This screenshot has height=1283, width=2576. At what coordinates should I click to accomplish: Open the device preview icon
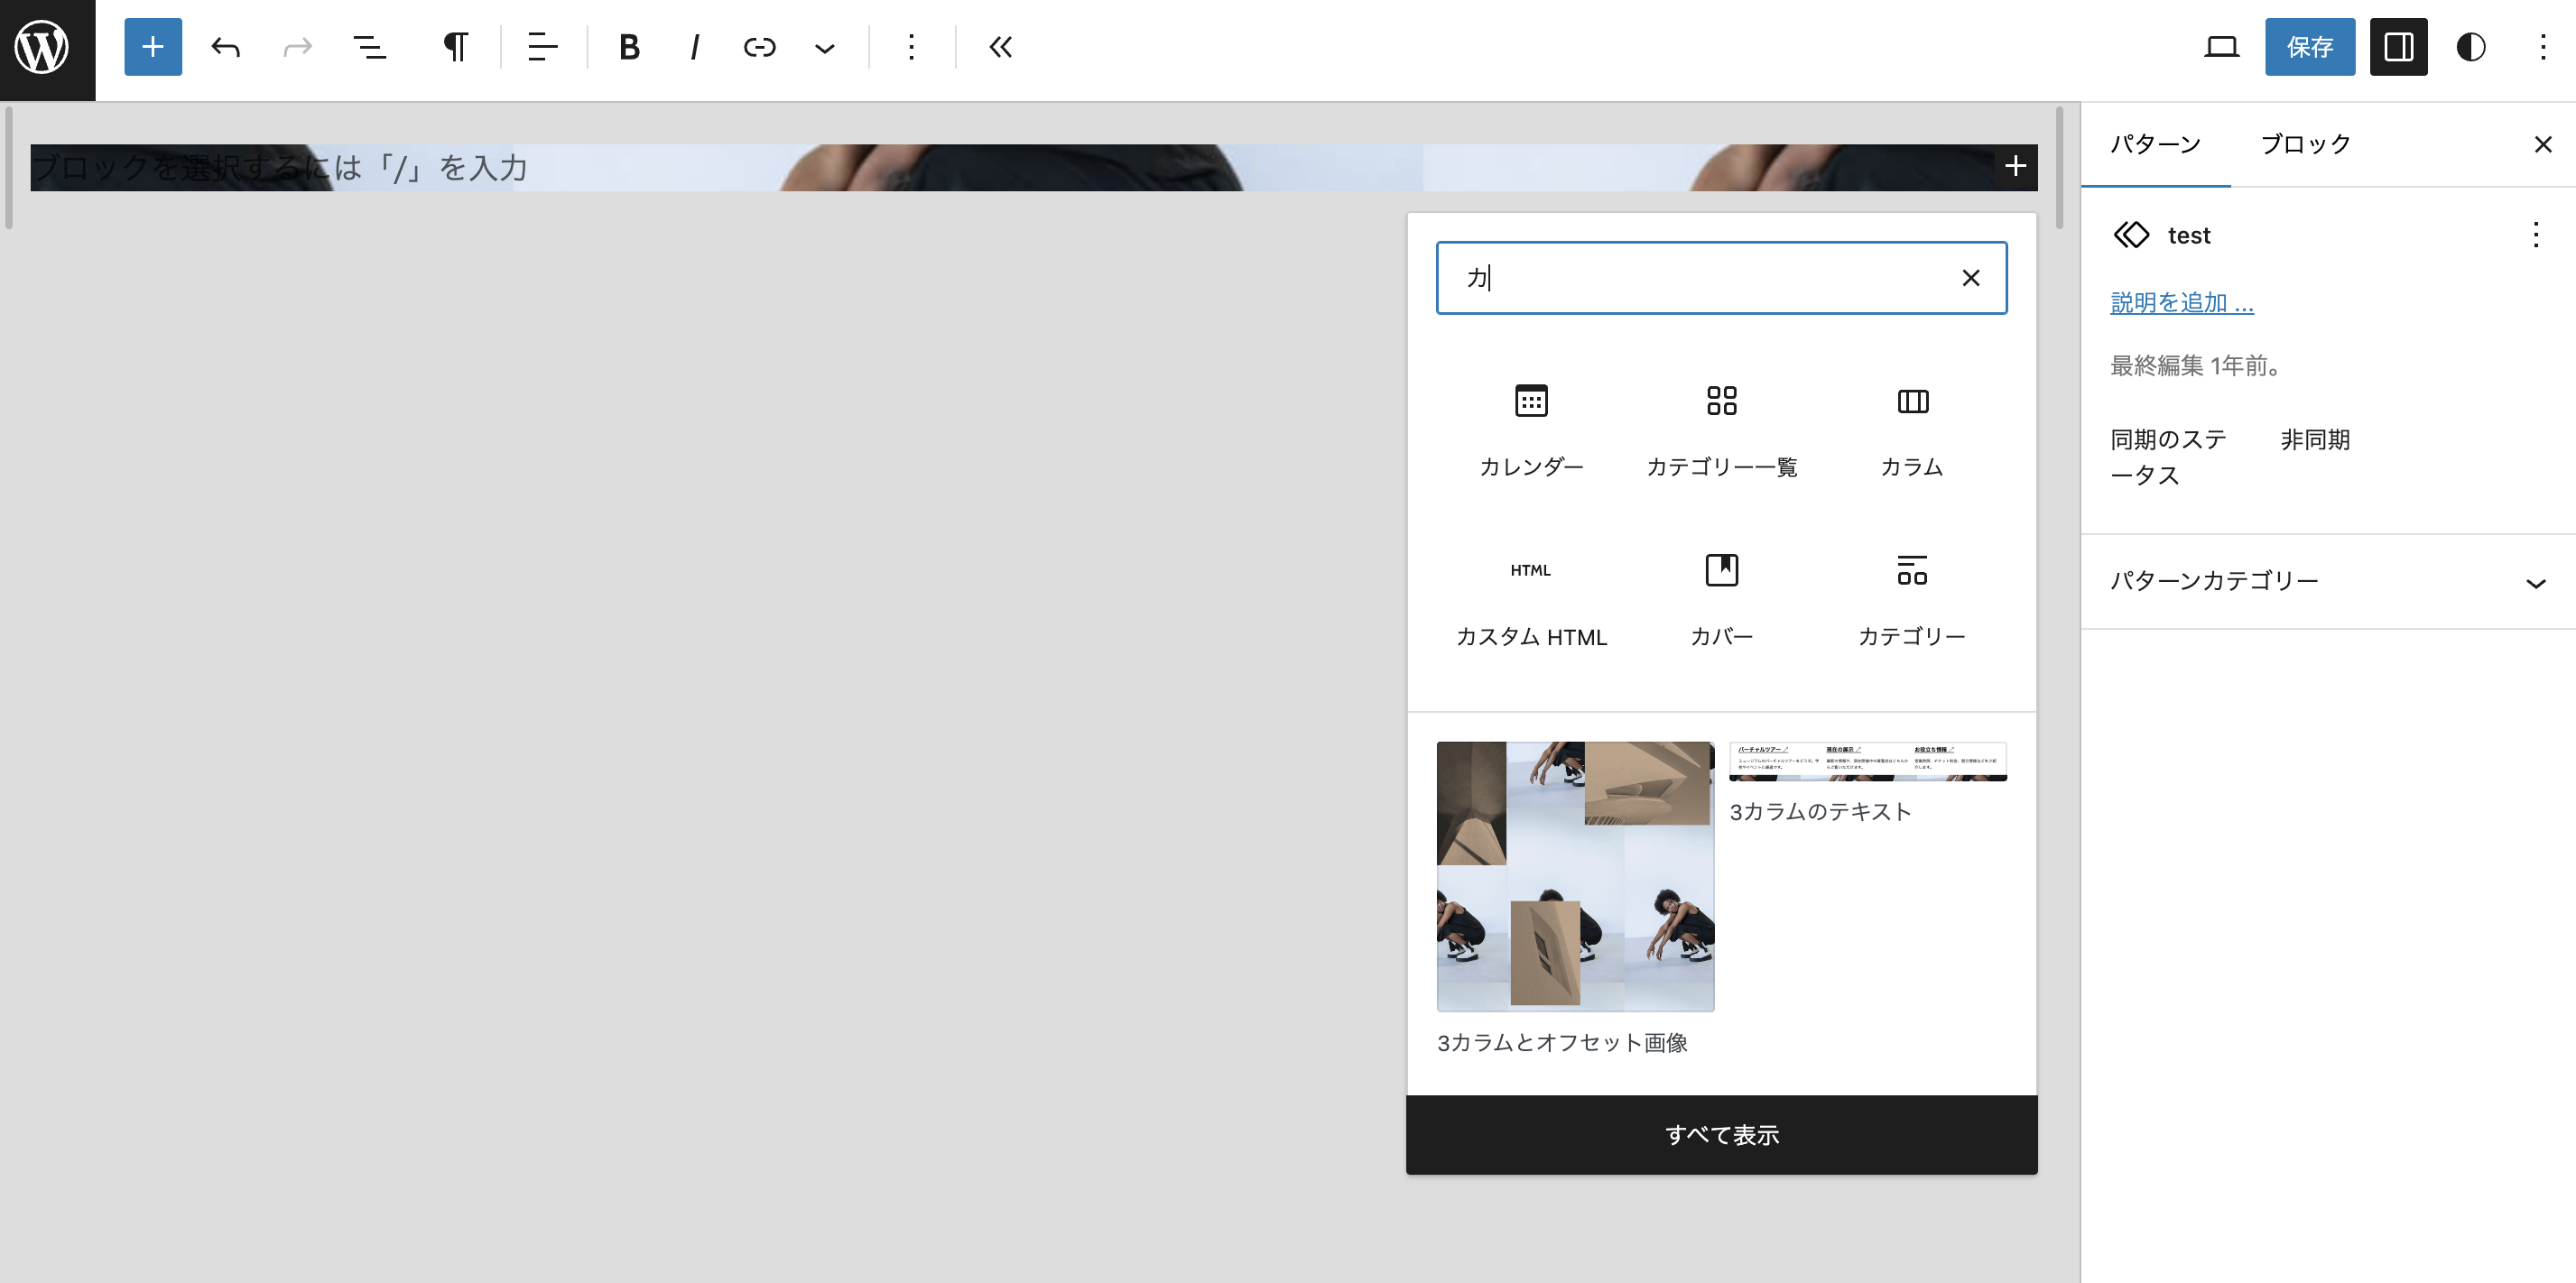pos(2222,47)
